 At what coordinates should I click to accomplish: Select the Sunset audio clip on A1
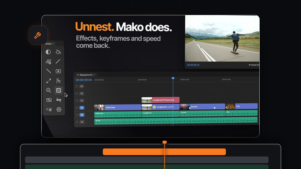coord(202,113)
